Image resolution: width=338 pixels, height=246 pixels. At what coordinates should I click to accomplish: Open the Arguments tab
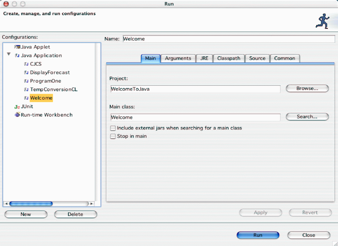(x=178, y=58)
